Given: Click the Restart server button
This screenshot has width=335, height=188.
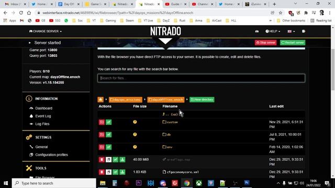Looking at the screenshot, I should (x=293, y=43).
